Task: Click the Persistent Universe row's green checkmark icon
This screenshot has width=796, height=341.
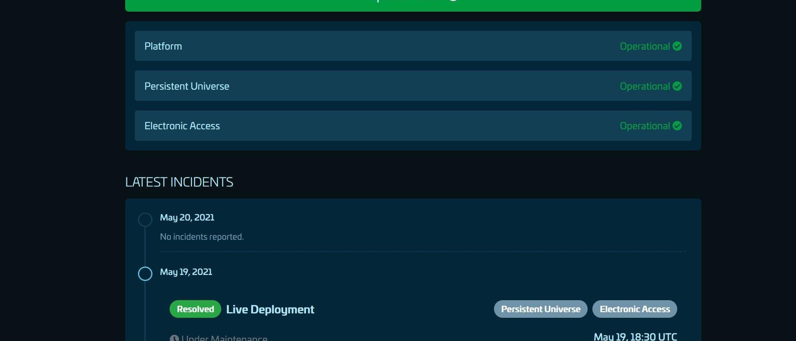Action: pyautogui.click(x=677, y=86)
